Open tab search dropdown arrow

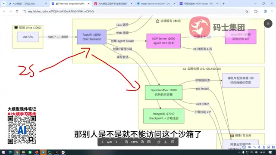(3, 3)
